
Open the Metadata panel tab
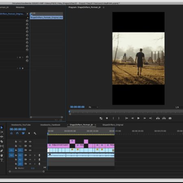tap(20, 7)
